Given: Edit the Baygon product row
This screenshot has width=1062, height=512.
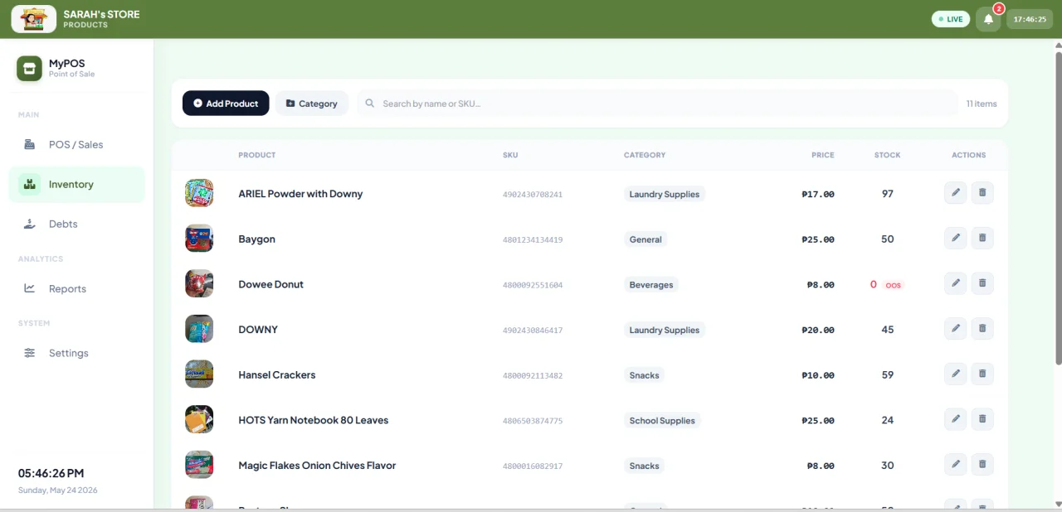Looking at the screenshot, I should pyautogui.click(x=956, y=239).
